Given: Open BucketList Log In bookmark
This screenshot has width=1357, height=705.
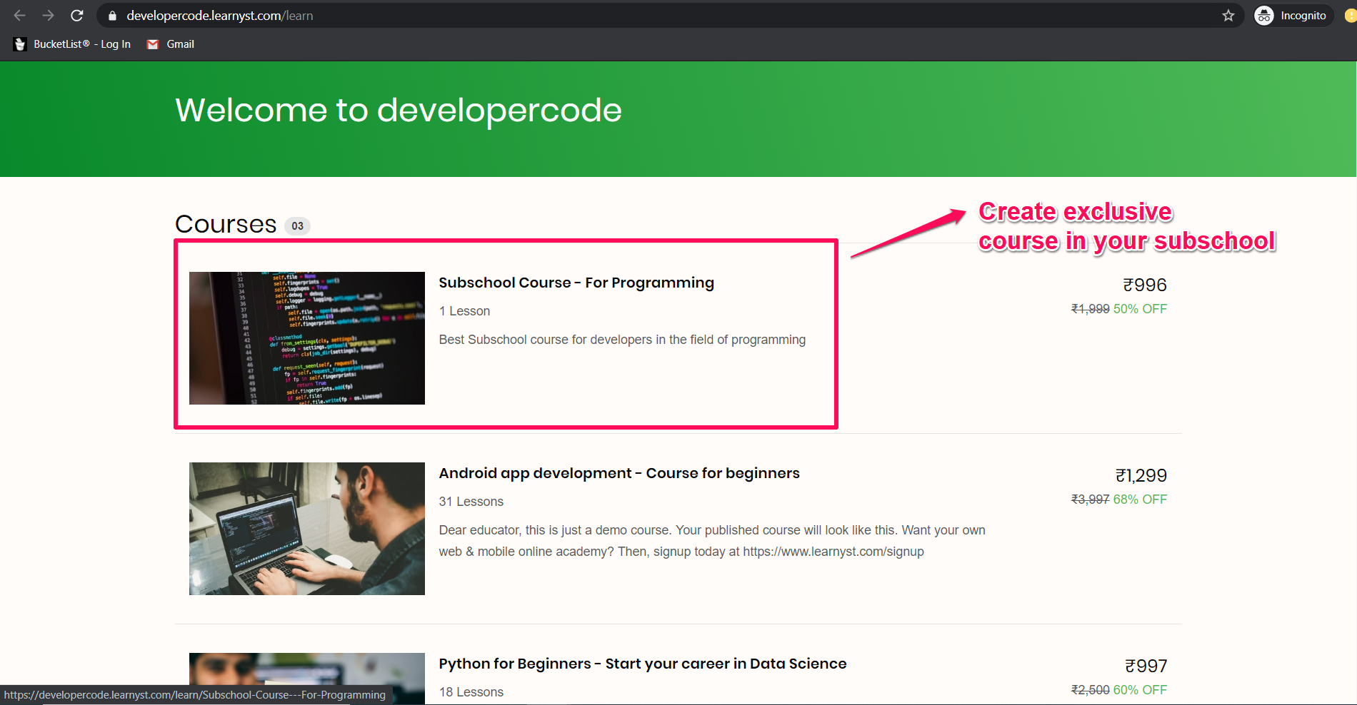Looking at the screenshot, I should [72, 44].
